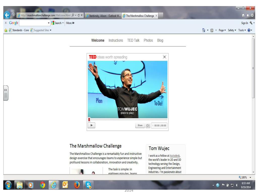Go to the Instructions page
258x194 pixels.
pos(116,40)
